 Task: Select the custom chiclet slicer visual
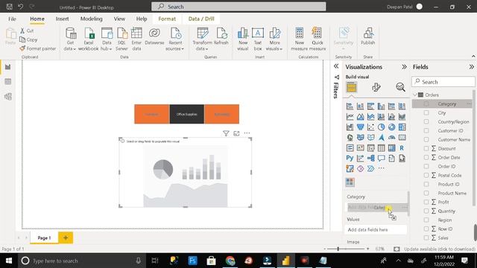(350, 182)
